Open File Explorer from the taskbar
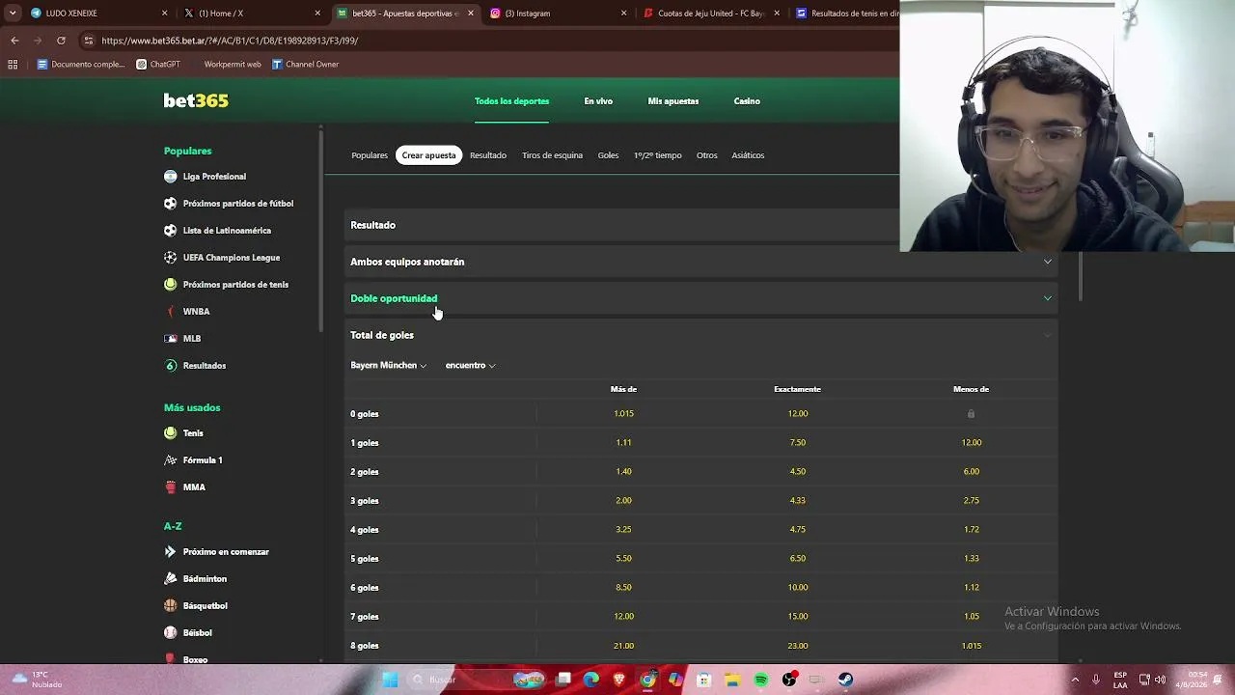Screen dimensions: 1235x695 click(732, 680)
